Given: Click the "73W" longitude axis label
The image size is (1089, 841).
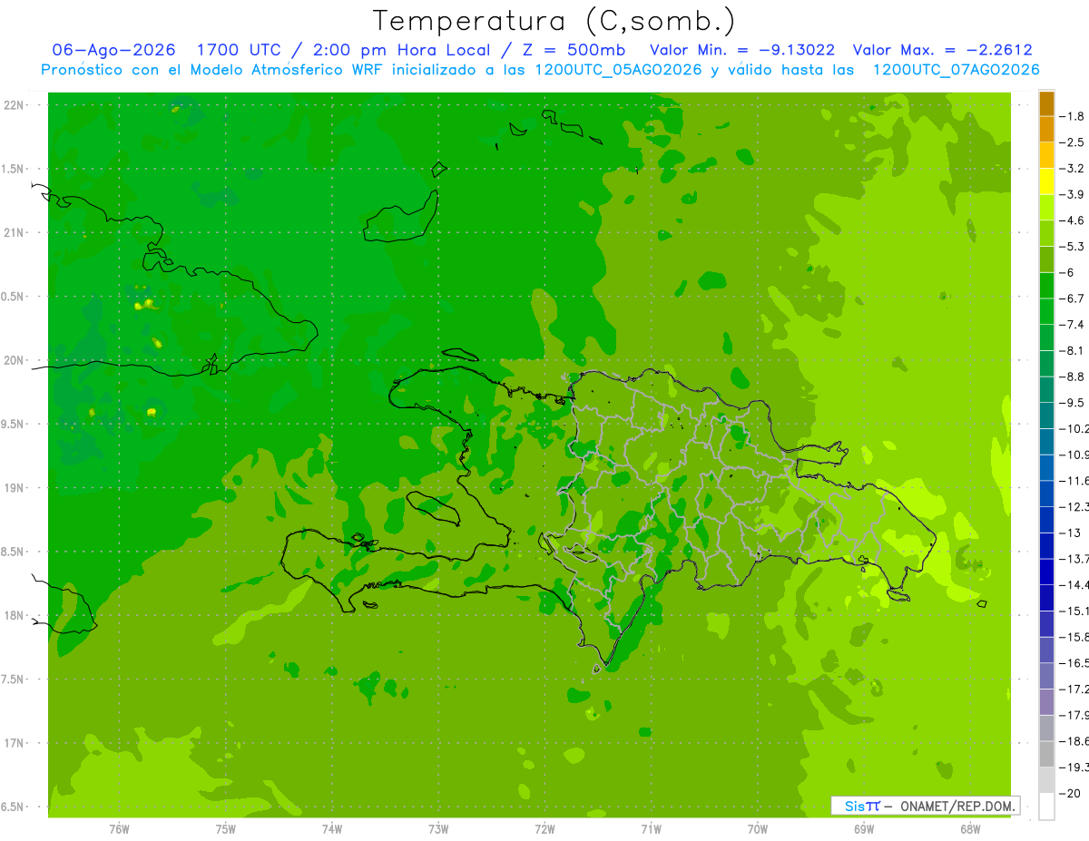Looking at the screenshot, I should (x=438, y=827).
